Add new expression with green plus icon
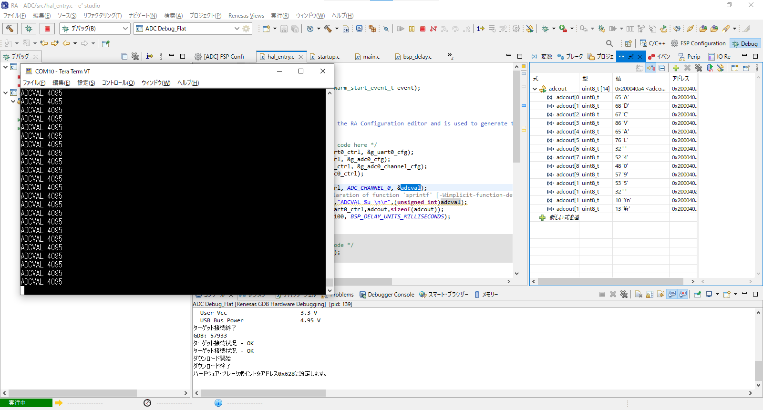This screenshot has width=763, height=410. (x=676, y=68)
